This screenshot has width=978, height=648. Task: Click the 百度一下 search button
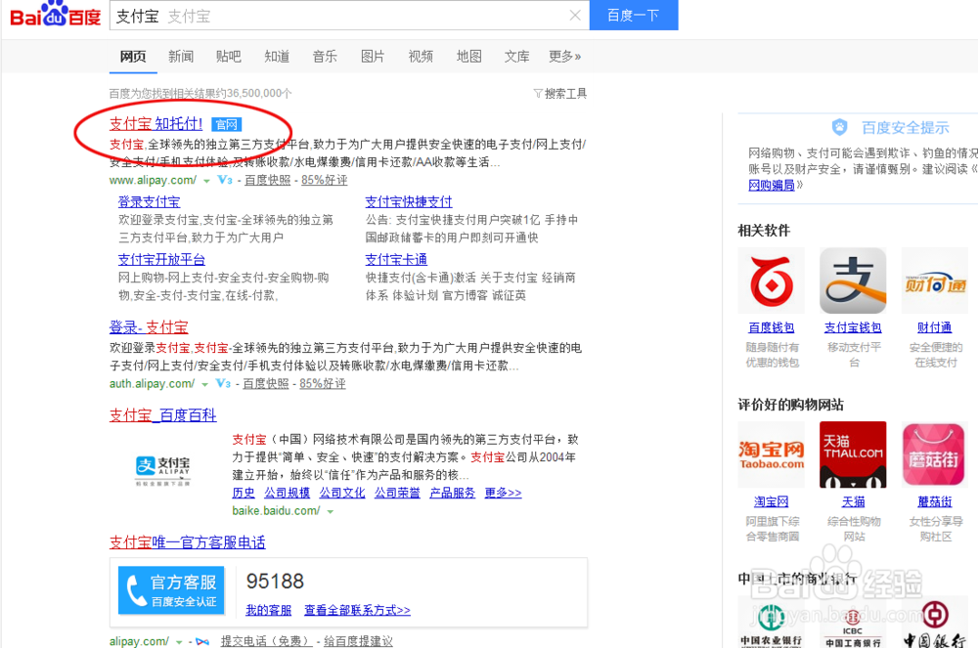634,17
